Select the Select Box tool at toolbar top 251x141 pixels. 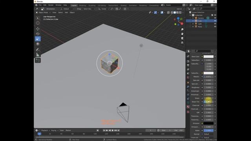click(38, 18)
